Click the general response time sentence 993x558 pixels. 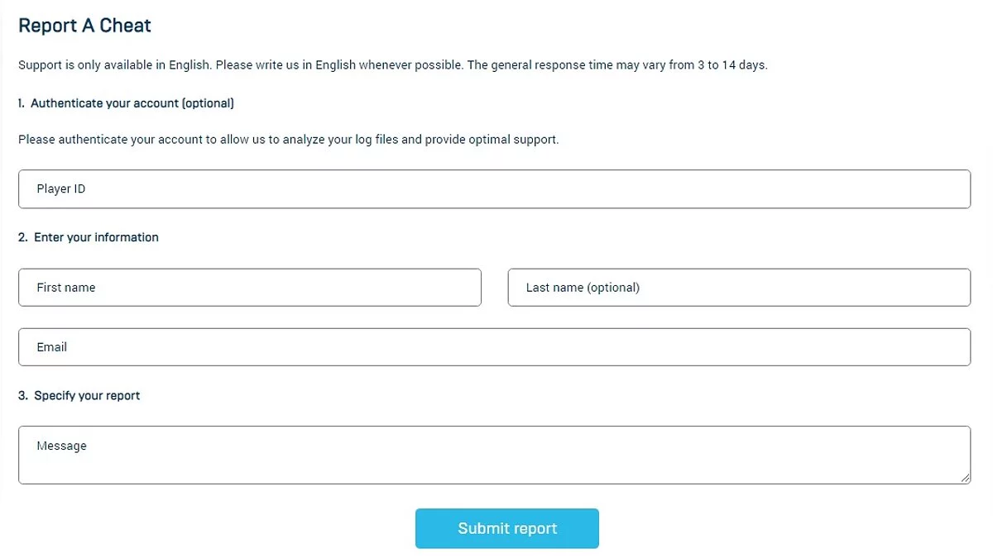click(x=616, y=65)
